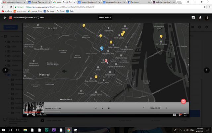Viewport: 212px width, 133px height.
Task: Bookmark this page with the star
Action: point(205,7)
